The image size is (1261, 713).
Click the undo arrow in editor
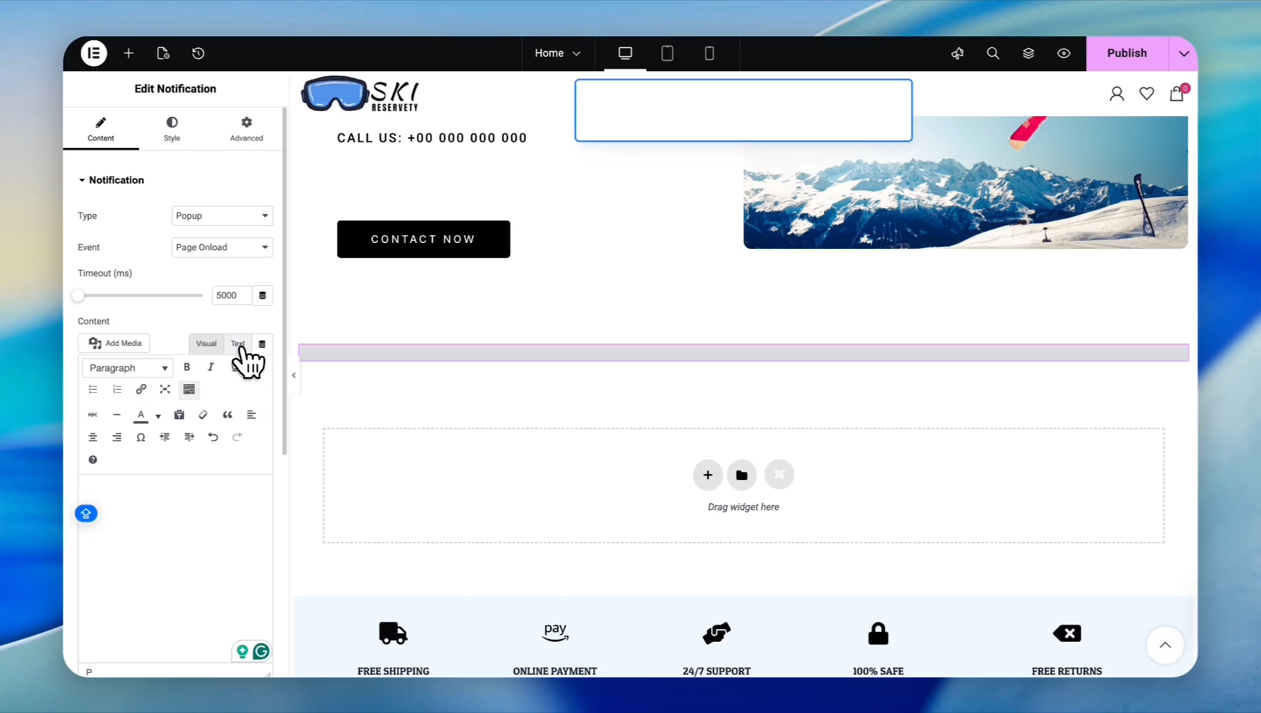click(213, 437)
